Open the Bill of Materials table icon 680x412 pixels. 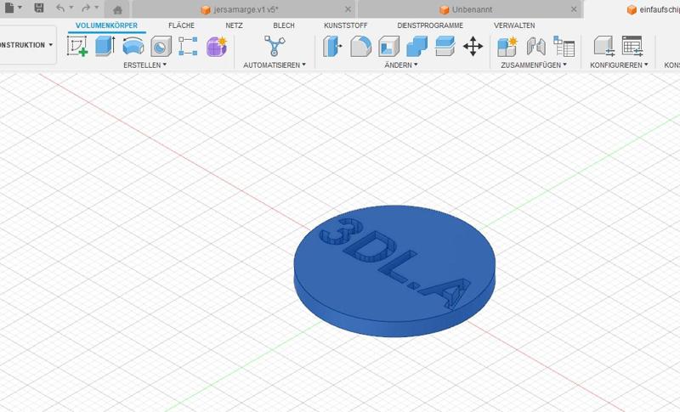(564, 47)
